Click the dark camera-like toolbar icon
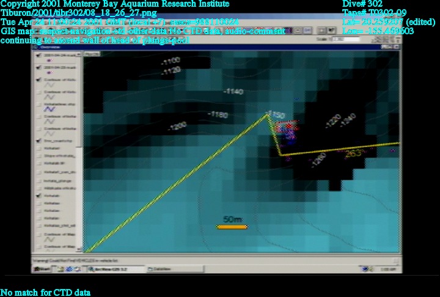The height and width of the screenshot is (297, 440). [332, 31]
